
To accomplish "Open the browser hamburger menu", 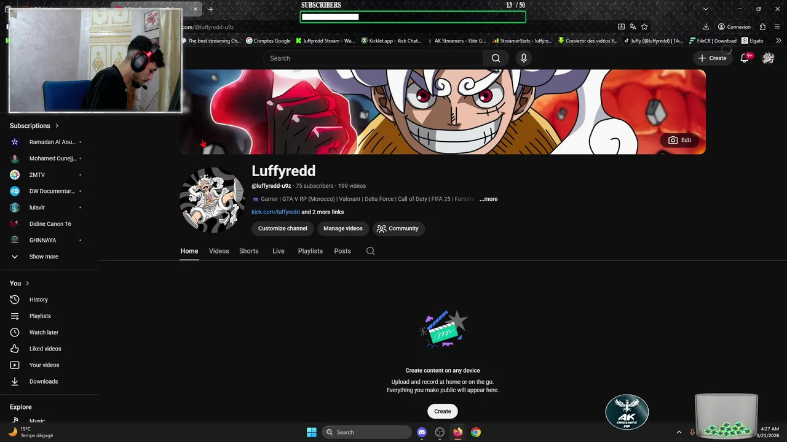I will pyautogui.click(x=778, y=27).
